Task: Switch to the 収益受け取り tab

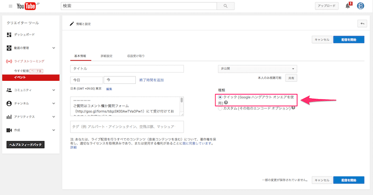Action: [x=136, y=56]
